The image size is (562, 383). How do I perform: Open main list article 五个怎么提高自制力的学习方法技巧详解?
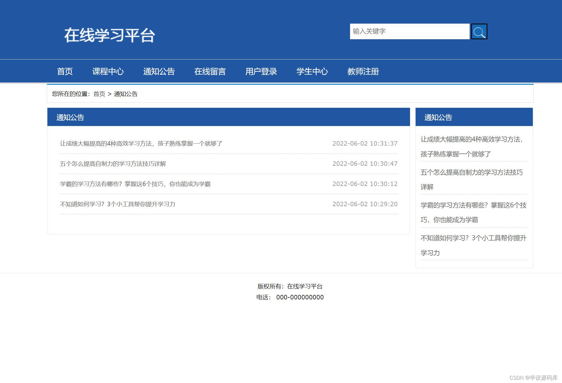[113, 164]
